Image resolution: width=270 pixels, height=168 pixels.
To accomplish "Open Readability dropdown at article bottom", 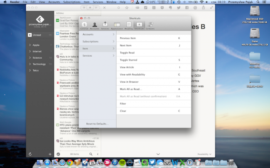I will (204, 154).
